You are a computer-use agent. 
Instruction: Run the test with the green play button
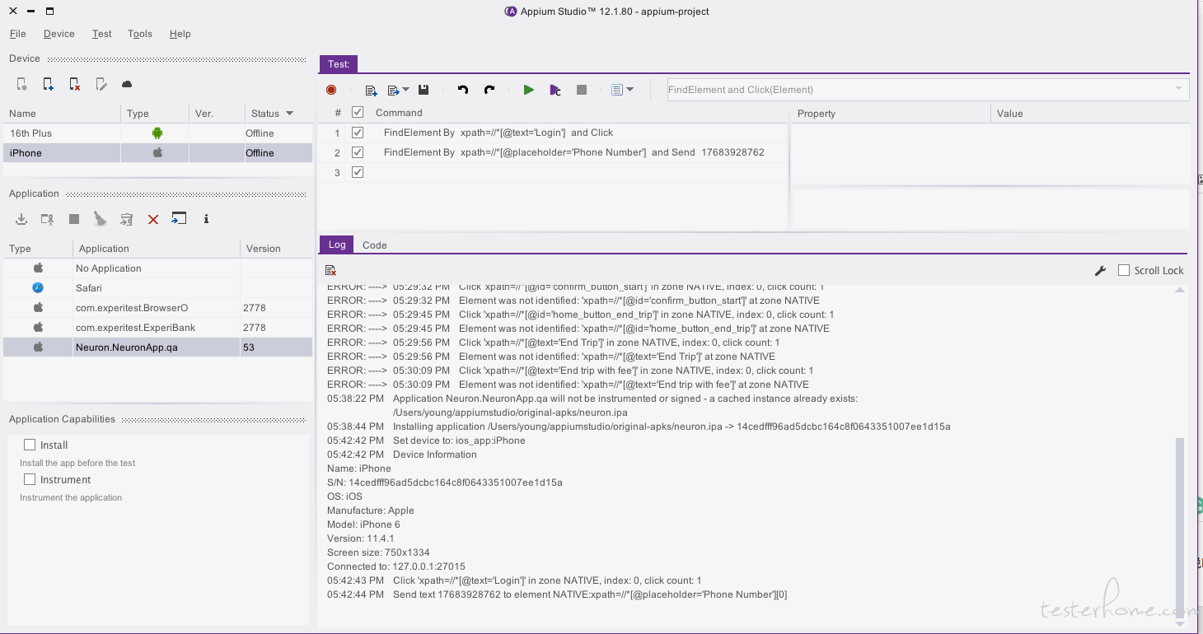pos(529,90)
